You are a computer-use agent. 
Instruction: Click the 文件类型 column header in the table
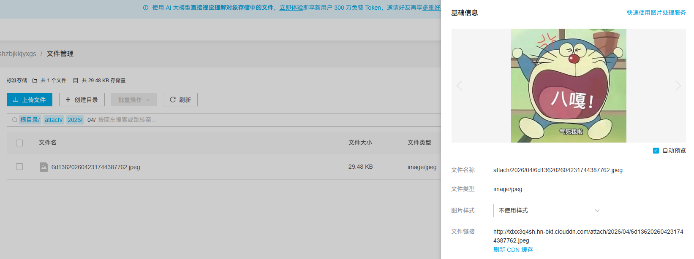(x=419, y=143)
